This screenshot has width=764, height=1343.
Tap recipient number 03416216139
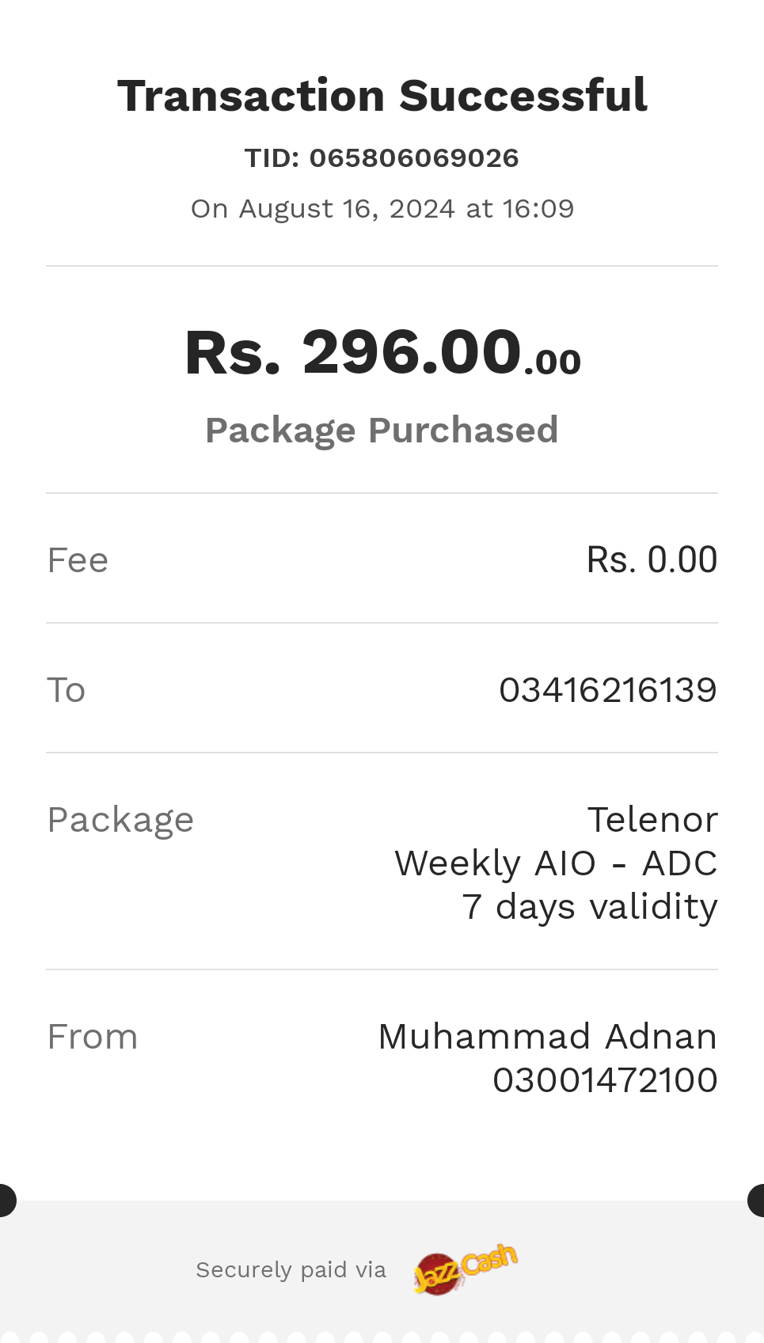click(x=608, y=690)
